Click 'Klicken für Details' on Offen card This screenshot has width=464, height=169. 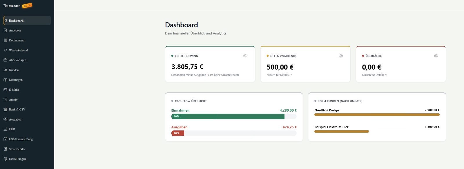278,75
